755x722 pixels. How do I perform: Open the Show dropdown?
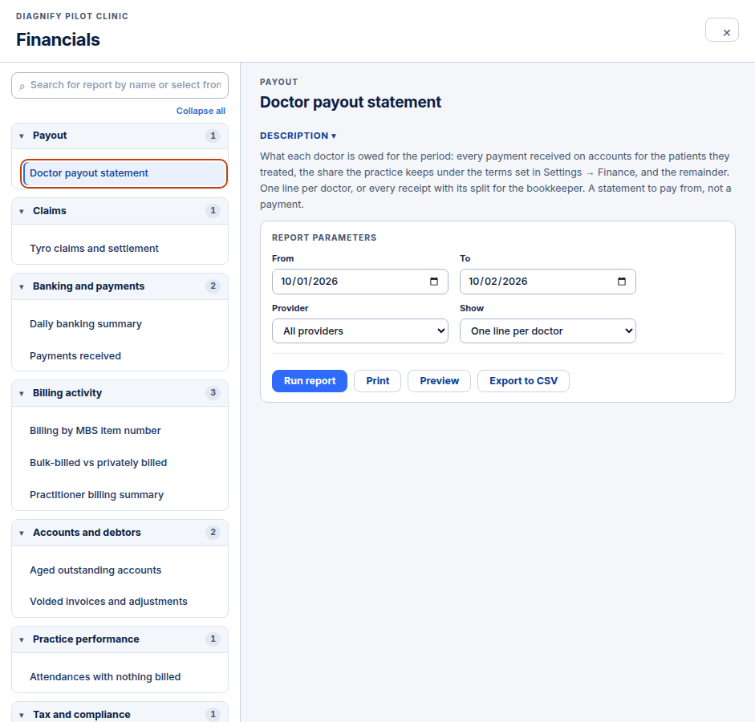[547, 331]
